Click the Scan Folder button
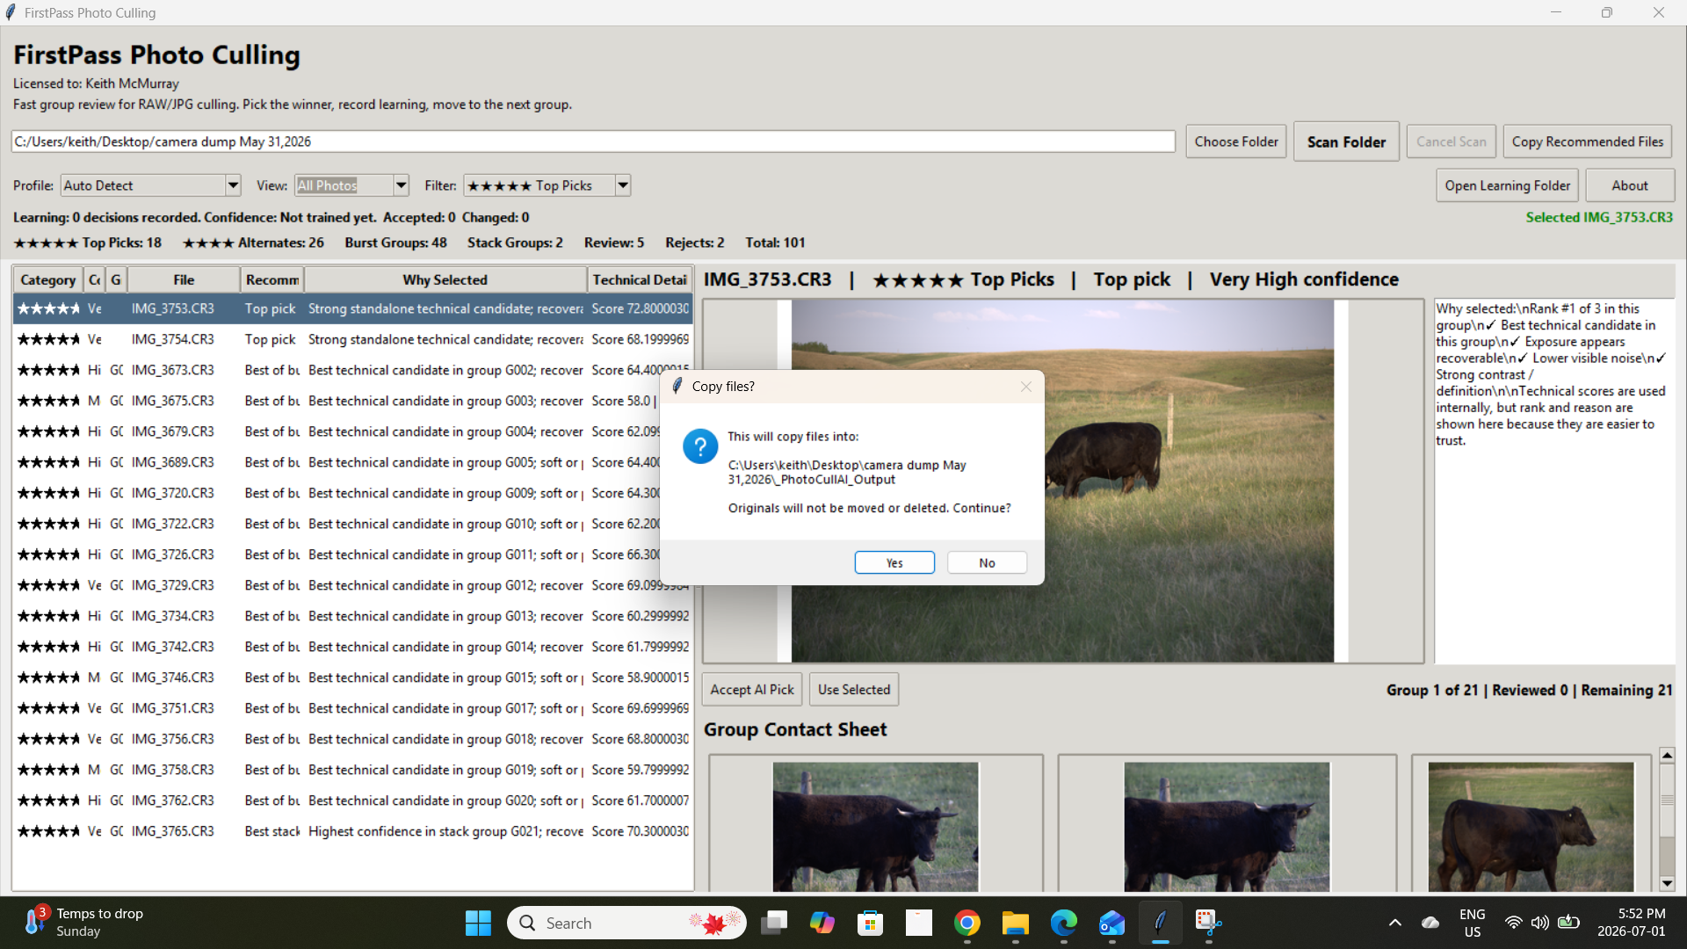1687x949 pixels. [1346, 141]
